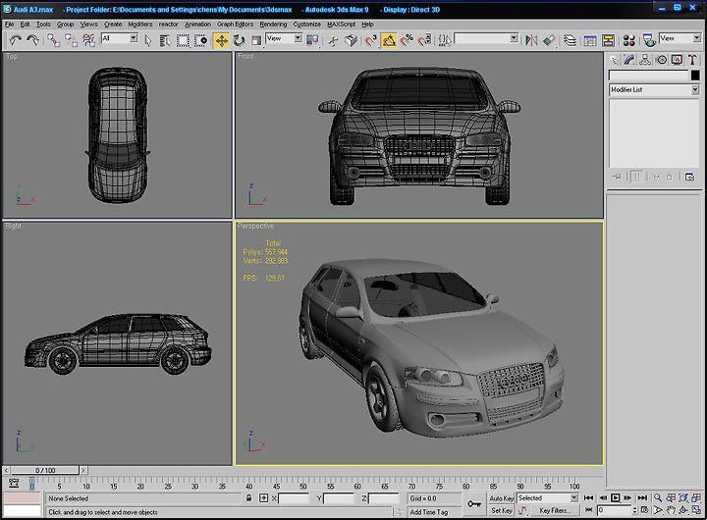707x520 pixels.
Task: Open the Layer Manager
Action: click(x=570, y=41)
